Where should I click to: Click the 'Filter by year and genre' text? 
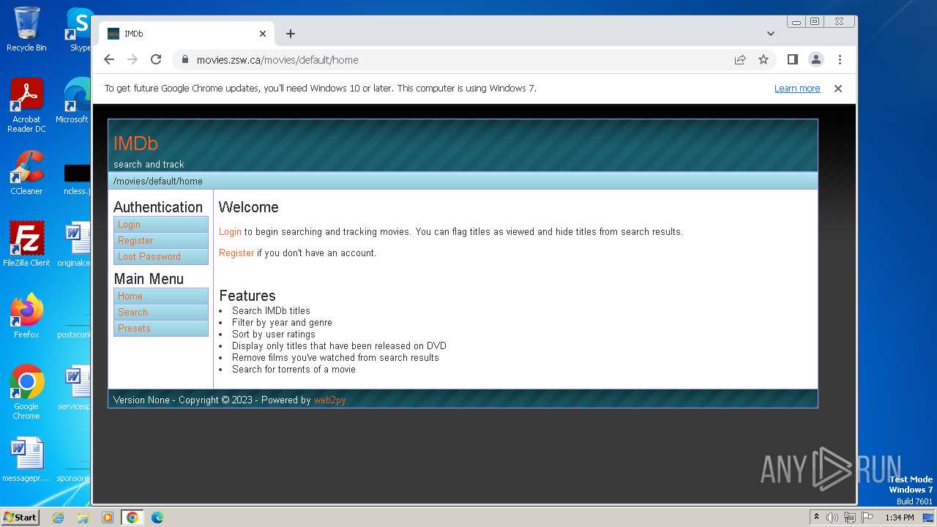[x=282, y=323]
